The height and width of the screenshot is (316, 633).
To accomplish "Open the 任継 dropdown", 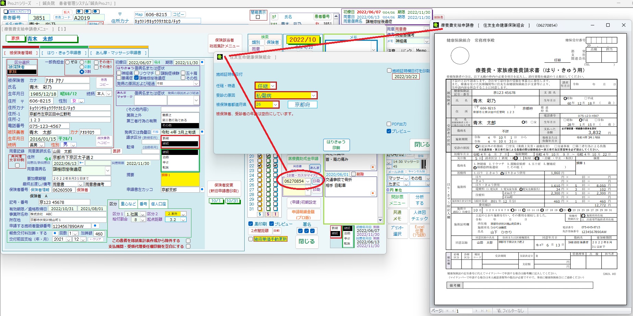I will [273, 86].
